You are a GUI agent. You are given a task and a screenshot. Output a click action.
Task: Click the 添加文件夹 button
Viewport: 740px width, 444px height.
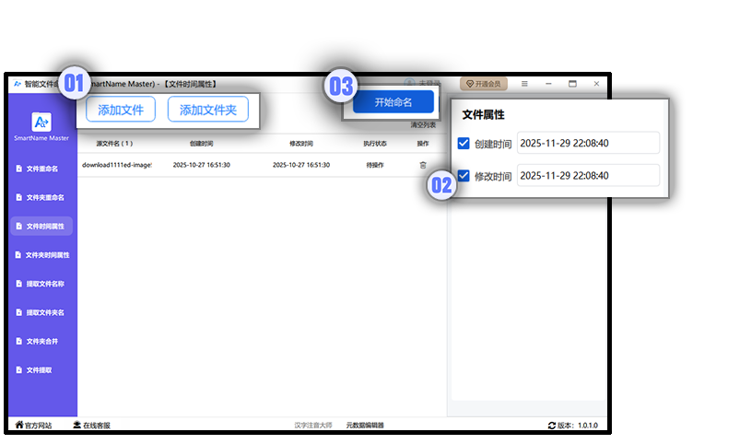click(208, 110)
